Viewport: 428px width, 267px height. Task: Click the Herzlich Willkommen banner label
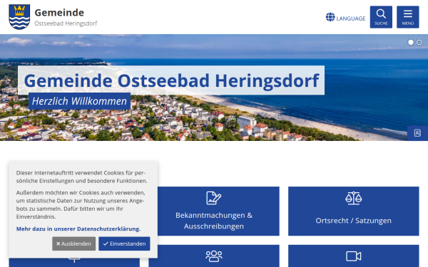point(79,101)
